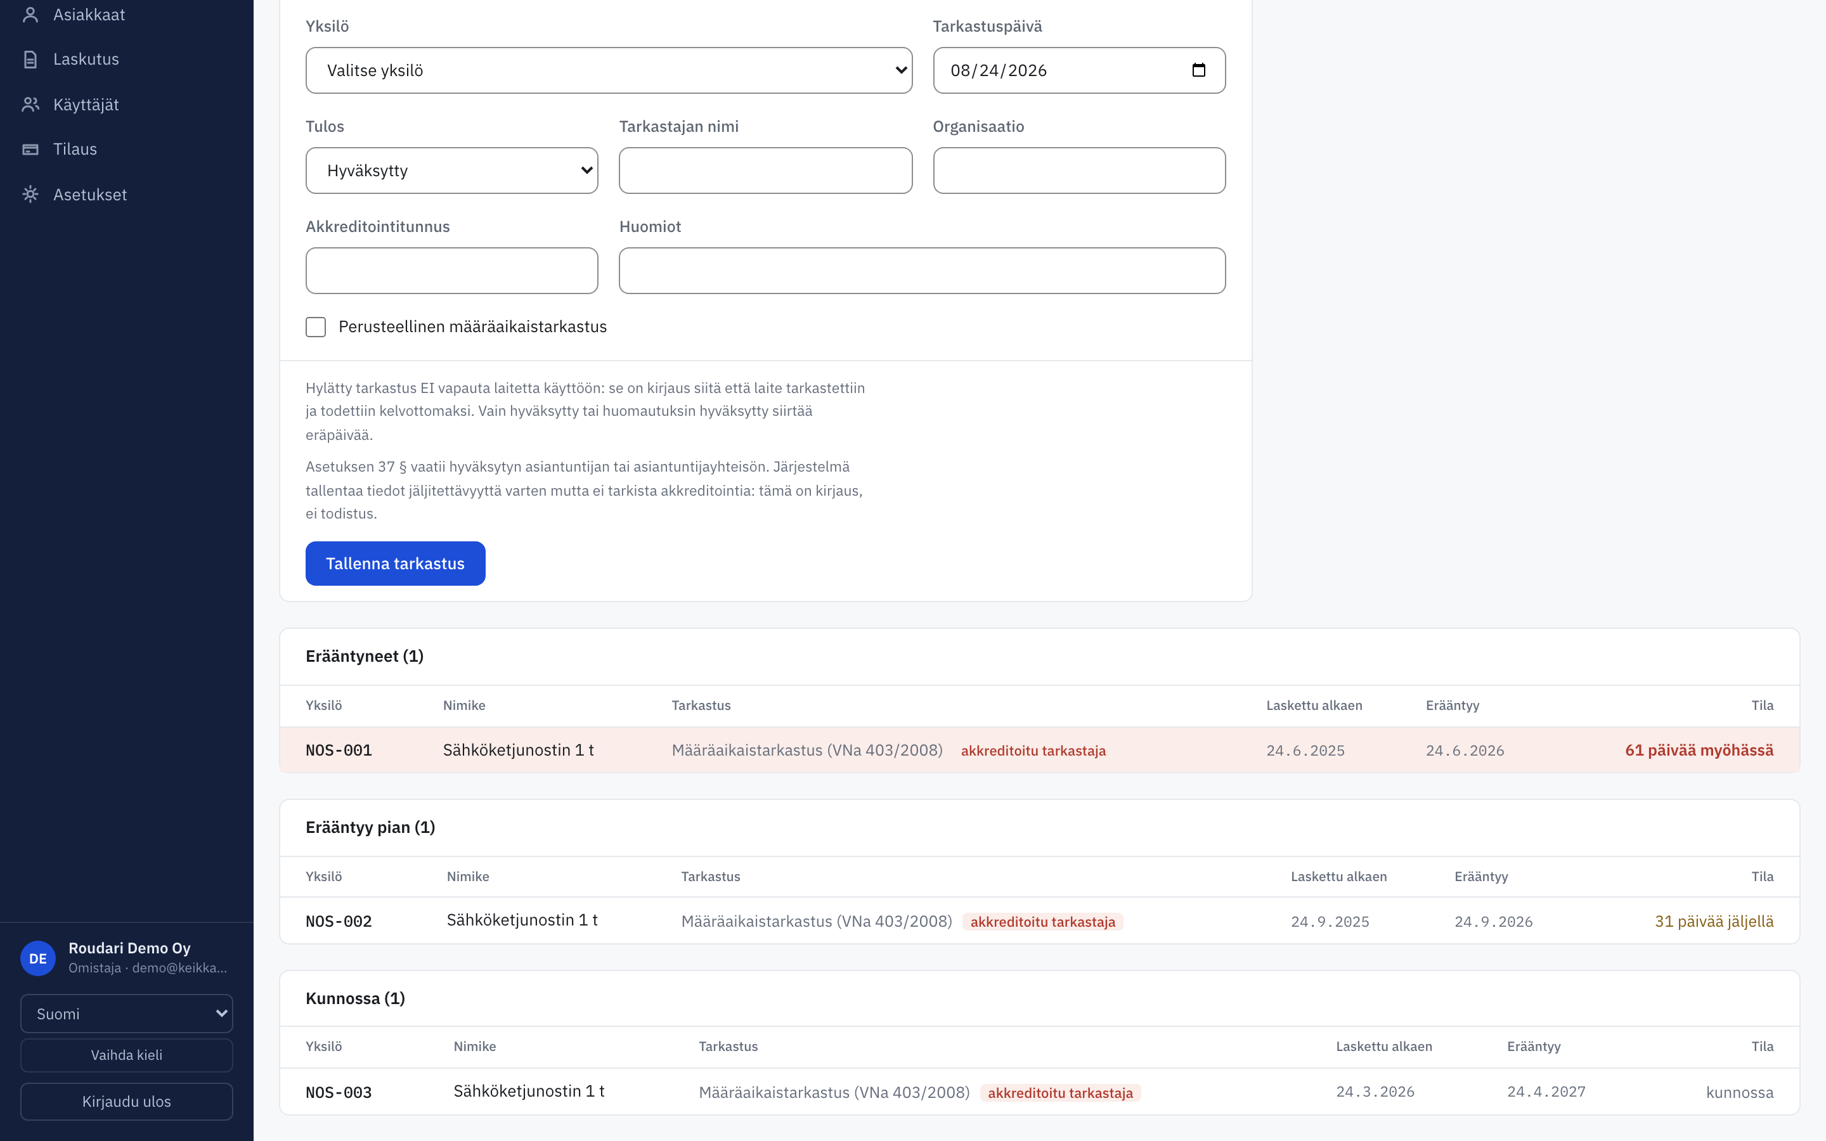This screenshot has height=1141, width=1826.
Task: Select the NOS-002 unit cell
Action: [339, 922]
